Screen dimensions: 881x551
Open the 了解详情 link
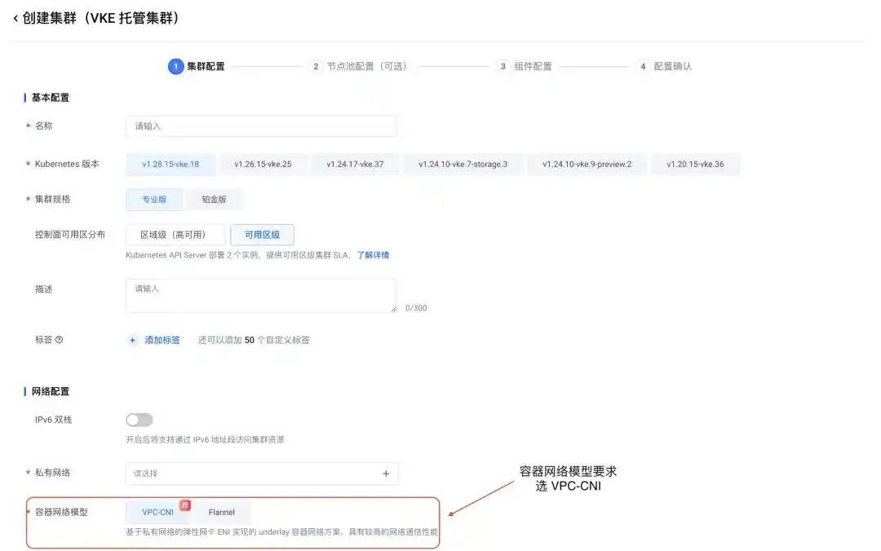click(x=375, y=254)
